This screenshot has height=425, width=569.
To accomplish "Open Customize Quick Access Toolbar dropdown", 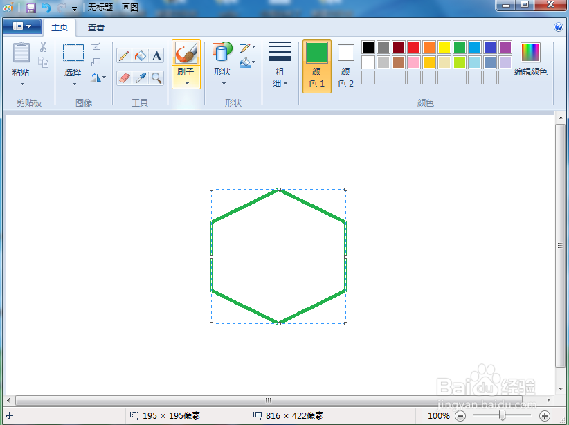I will (74, 8).
